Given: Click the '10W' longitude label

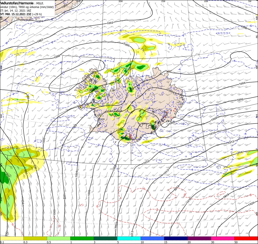Looking at the screenshot, I should [x=206, y=1].
